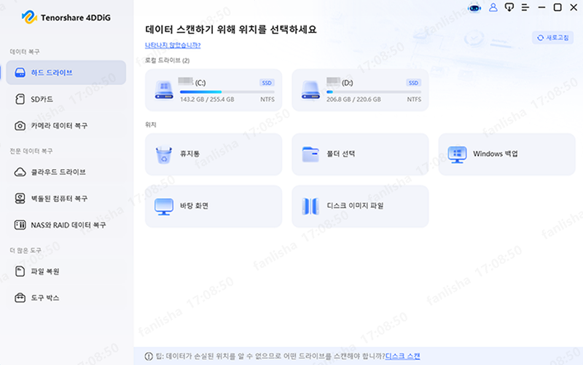The height and width of the screenshot is (365, 583).
Task: Click 206.8 GB / 220.6 GB text
Action: [x=353, y=100]
